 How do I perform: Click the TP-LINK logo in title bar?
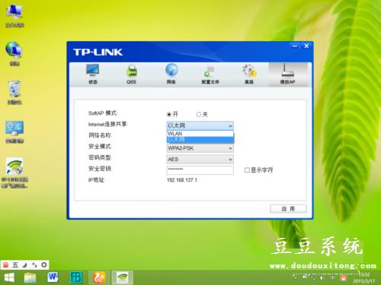[x=98, y=52]
